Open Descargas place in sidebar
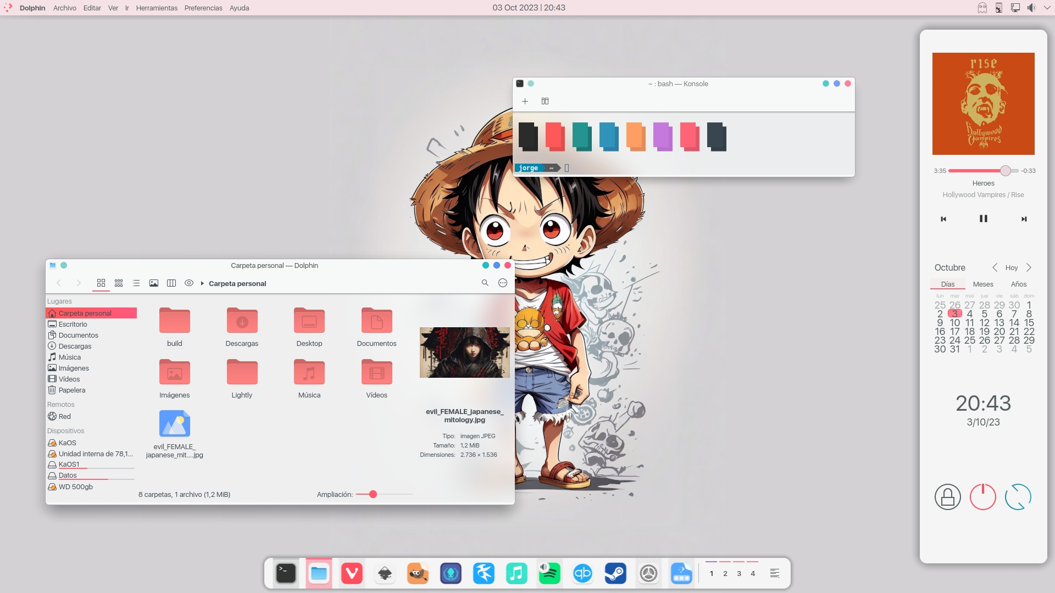 pyautogui.click(x=91, y=346)
